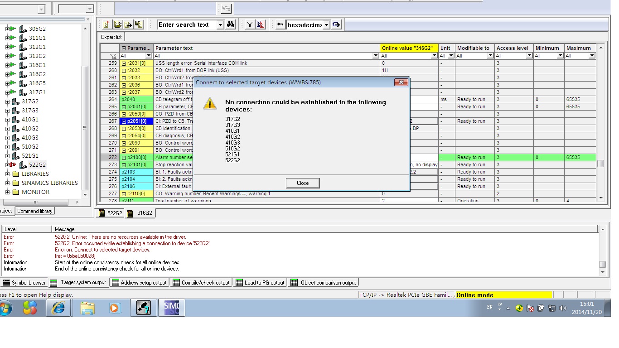Click the clear-filter icon in the filter row
619x348 pixels.
click(113, 56)
